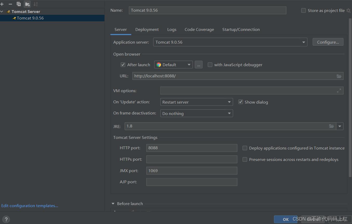Switch to the Deployment tab
352x224 pixels.
point(147,30)
